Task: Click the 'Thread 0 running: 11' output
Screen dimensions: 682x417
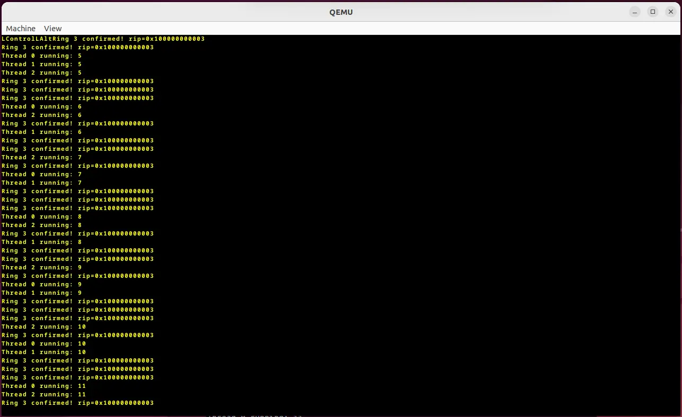Action: tap(43, 386)
